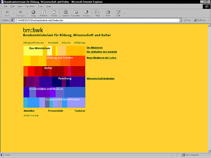
Task: Open the Back history dropdown arrow
Action: click(14, 13)
